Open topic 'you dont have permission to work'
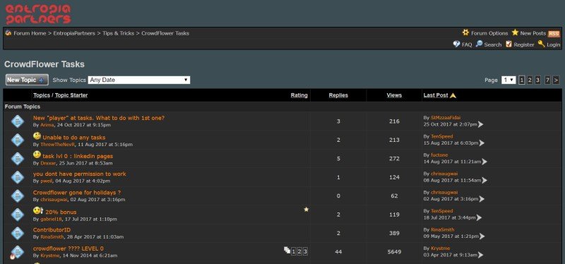 pos(80,174)
